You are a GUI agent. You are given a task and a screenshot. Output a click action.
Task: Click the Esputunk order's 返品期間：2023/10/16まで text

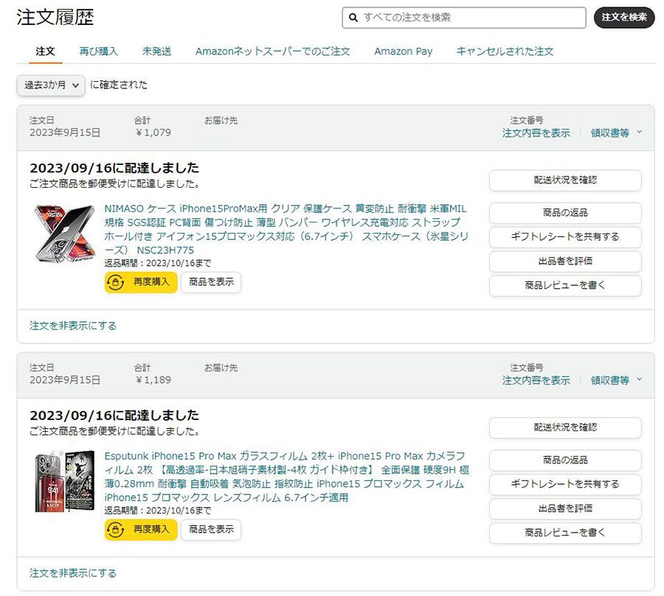coord(158,511)
